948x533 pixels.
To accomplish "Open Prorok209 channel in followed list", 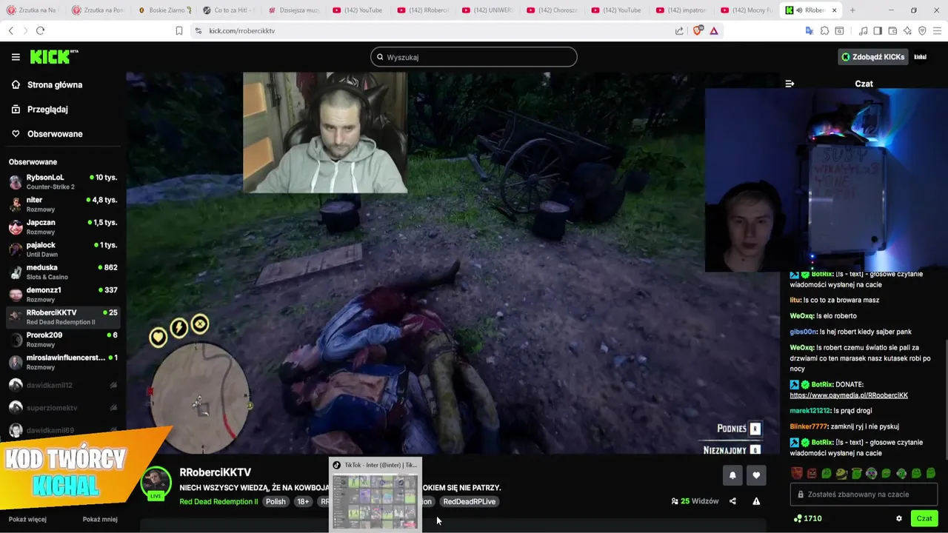I will click(x=63, y=339).
